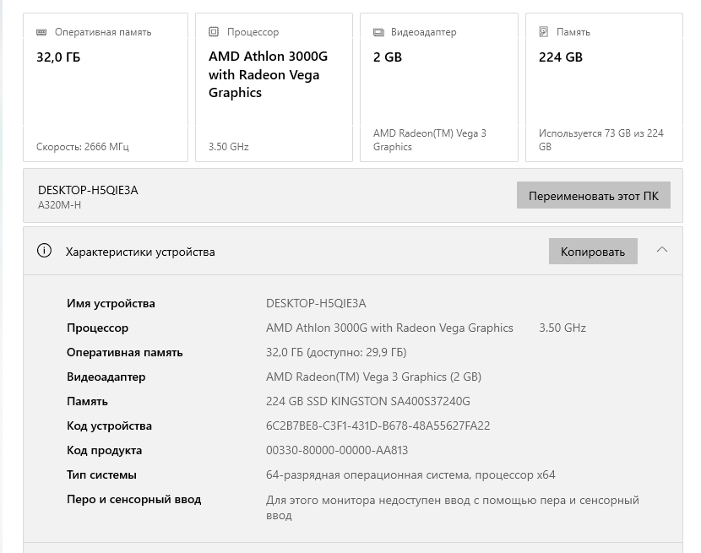Click the Характеристики устройства section title
This screenshot has width=701, height=553.
click(x=140, y=252)
